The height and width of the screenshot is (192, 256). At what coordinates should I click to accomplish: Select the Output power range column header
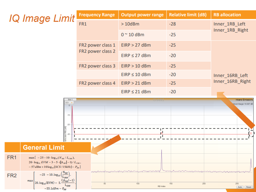click(142, 15)
